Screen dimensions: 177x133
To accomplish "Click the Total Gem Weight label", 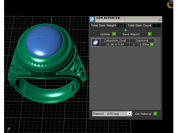I will 103,25.
